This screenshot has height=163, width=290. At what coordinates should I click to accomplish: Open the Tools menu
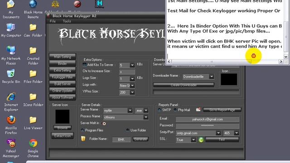(x=67, y=21)
